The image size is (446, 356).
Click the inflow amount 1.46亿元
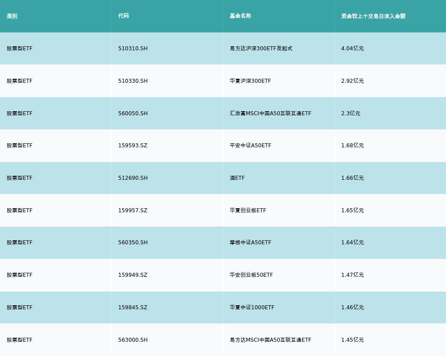352,307
